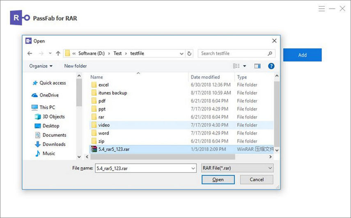Select OneDrive in the navigation pane
The width and height of the screenshot is (351, 218).
45,95
